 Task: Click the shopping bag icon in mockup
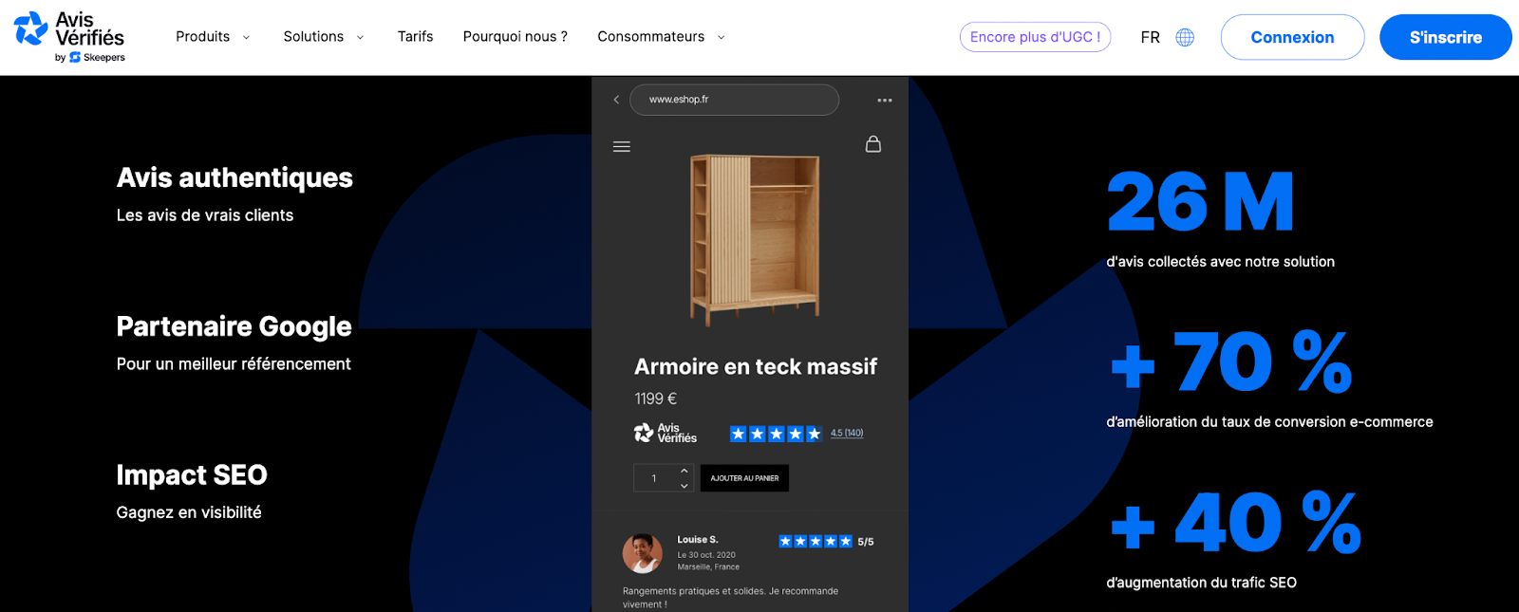click(873, 143)
